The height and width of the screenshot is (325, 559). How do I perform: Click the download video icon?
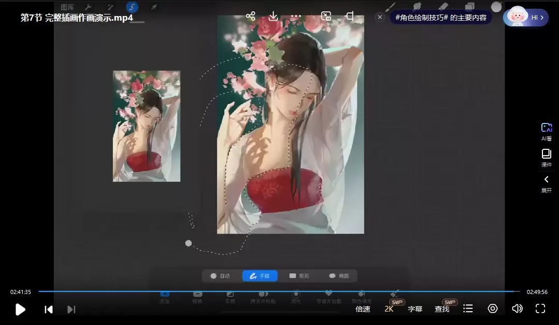click(273, 16)
